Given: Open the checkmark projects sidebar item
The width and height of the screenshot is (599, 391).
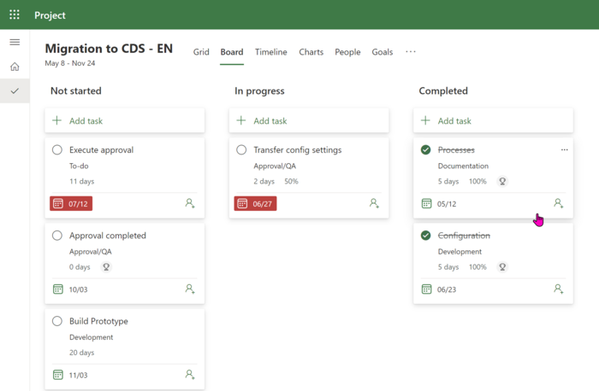Looking at the screenshot, I should tap(15, 91).
